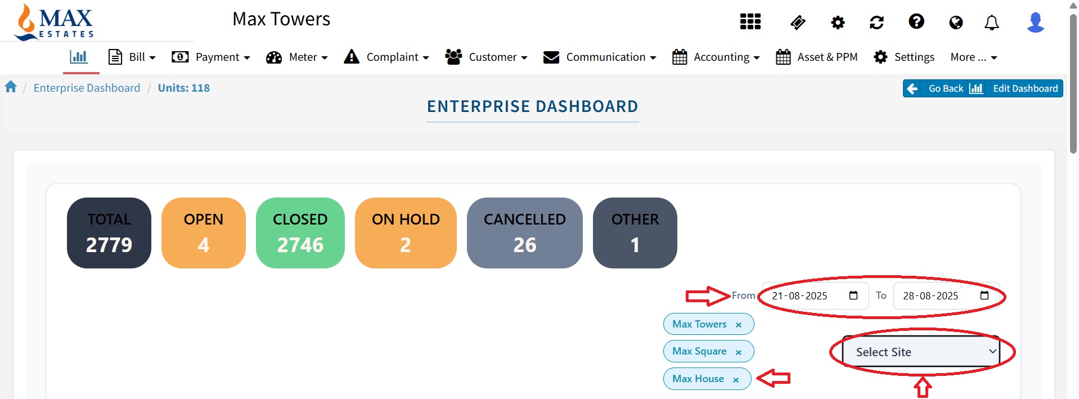Open the dashboard bar chart tab
Image resolution: width=1079 pixels, height=399 pixels.
(79, 57)
